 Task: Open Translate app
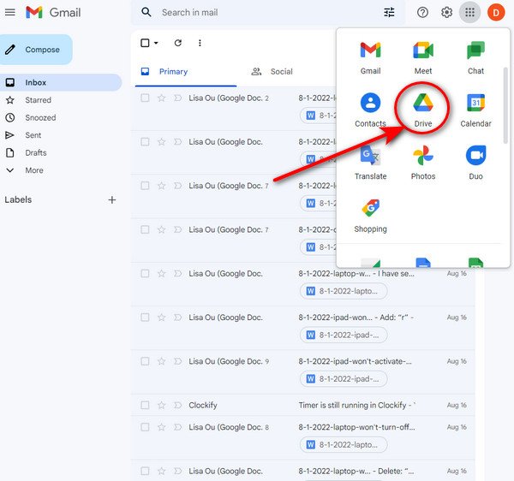[370, 163]
